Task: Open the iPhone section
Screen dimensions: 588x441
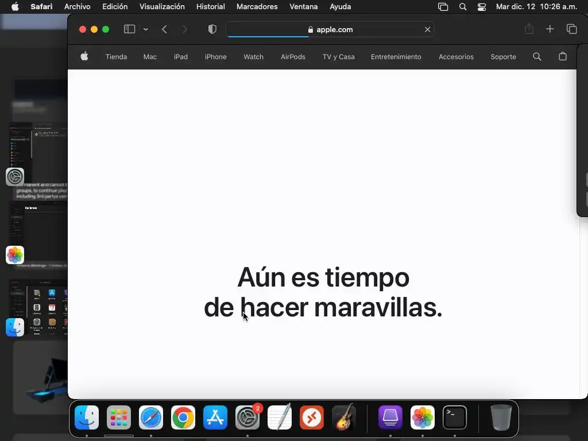Action: (x=216, y=57)
